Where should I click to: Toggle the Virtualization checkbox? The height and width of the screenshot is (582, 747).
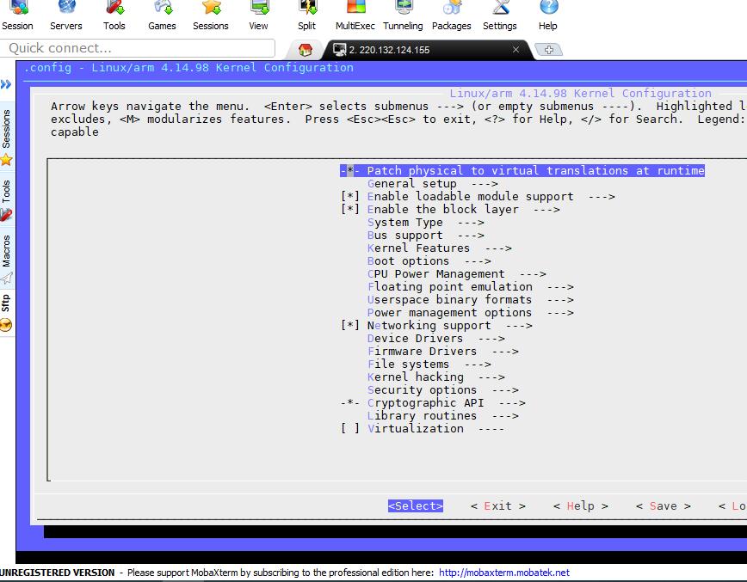(x=349, y=429)
